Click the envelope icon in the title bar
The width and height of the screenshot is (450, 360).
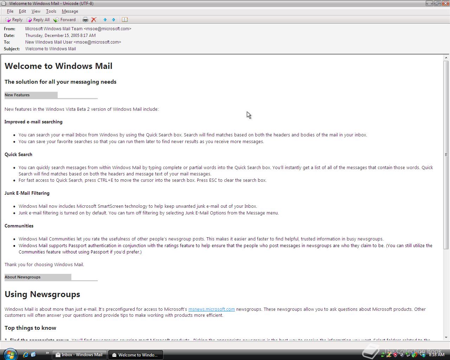pos(4,3)
